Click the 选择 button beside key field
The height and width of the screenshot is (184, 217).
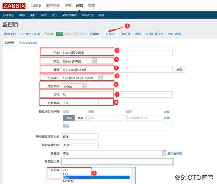[179, 69]
